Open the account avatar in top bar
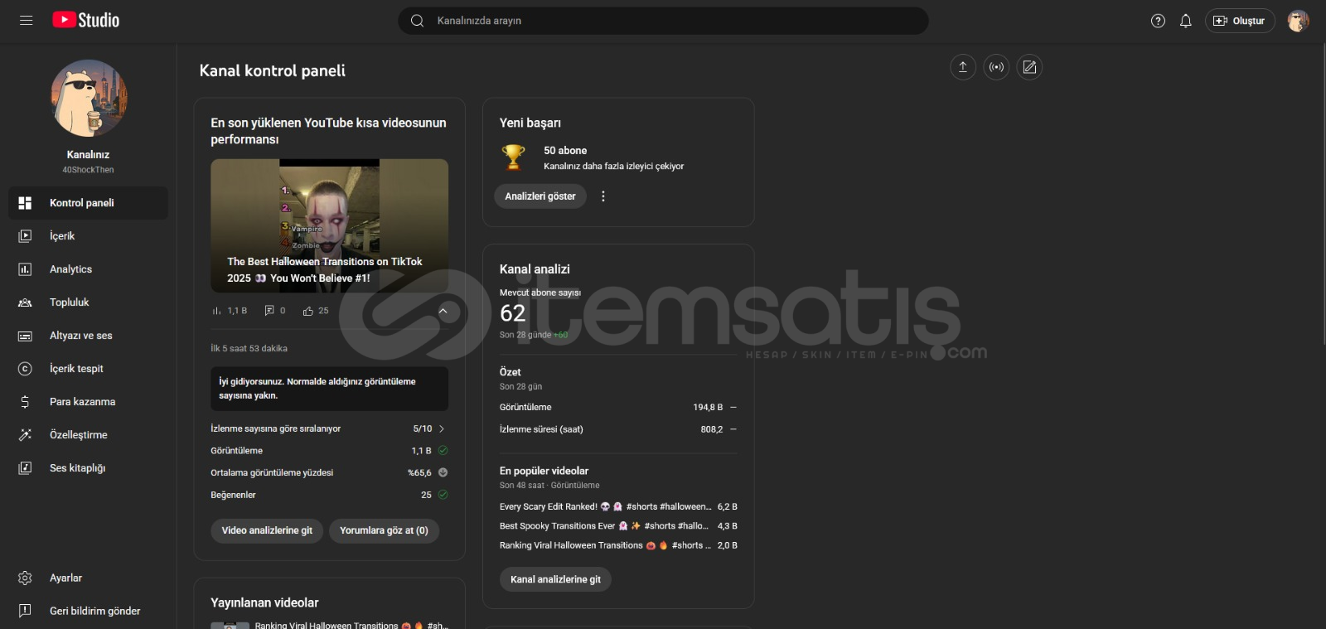1326x629 pixels. (x=1297, y=21)
